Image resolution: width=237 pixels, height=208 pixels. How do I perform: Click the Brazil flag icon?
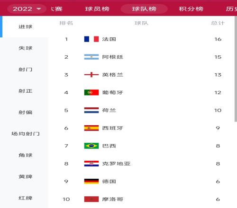pyautogui.click(x=91, y=146)
